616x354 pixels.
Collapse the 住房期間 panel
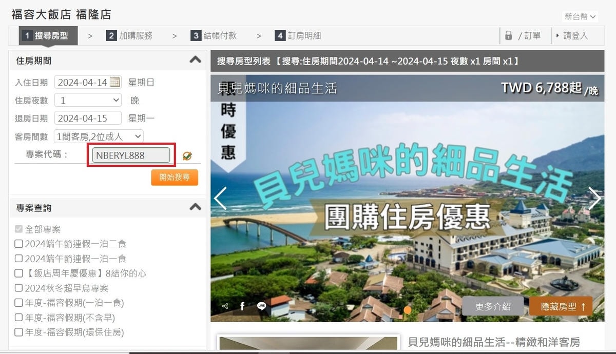coord(195,60)
